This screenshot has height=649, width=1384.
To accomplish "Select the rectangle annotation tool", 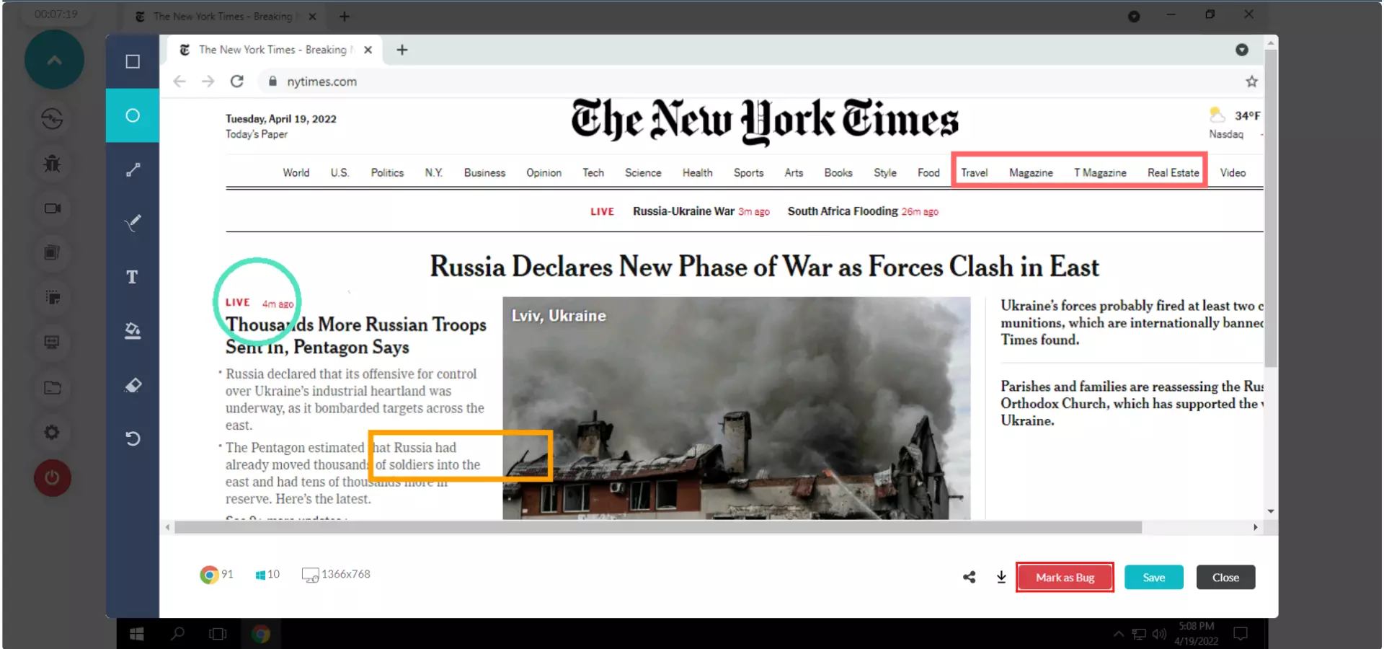I will pos(133,62).
